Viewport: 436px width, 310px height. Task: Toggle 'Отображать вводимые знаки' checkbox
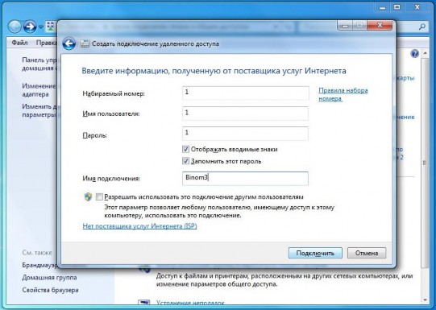click(185, 149)
